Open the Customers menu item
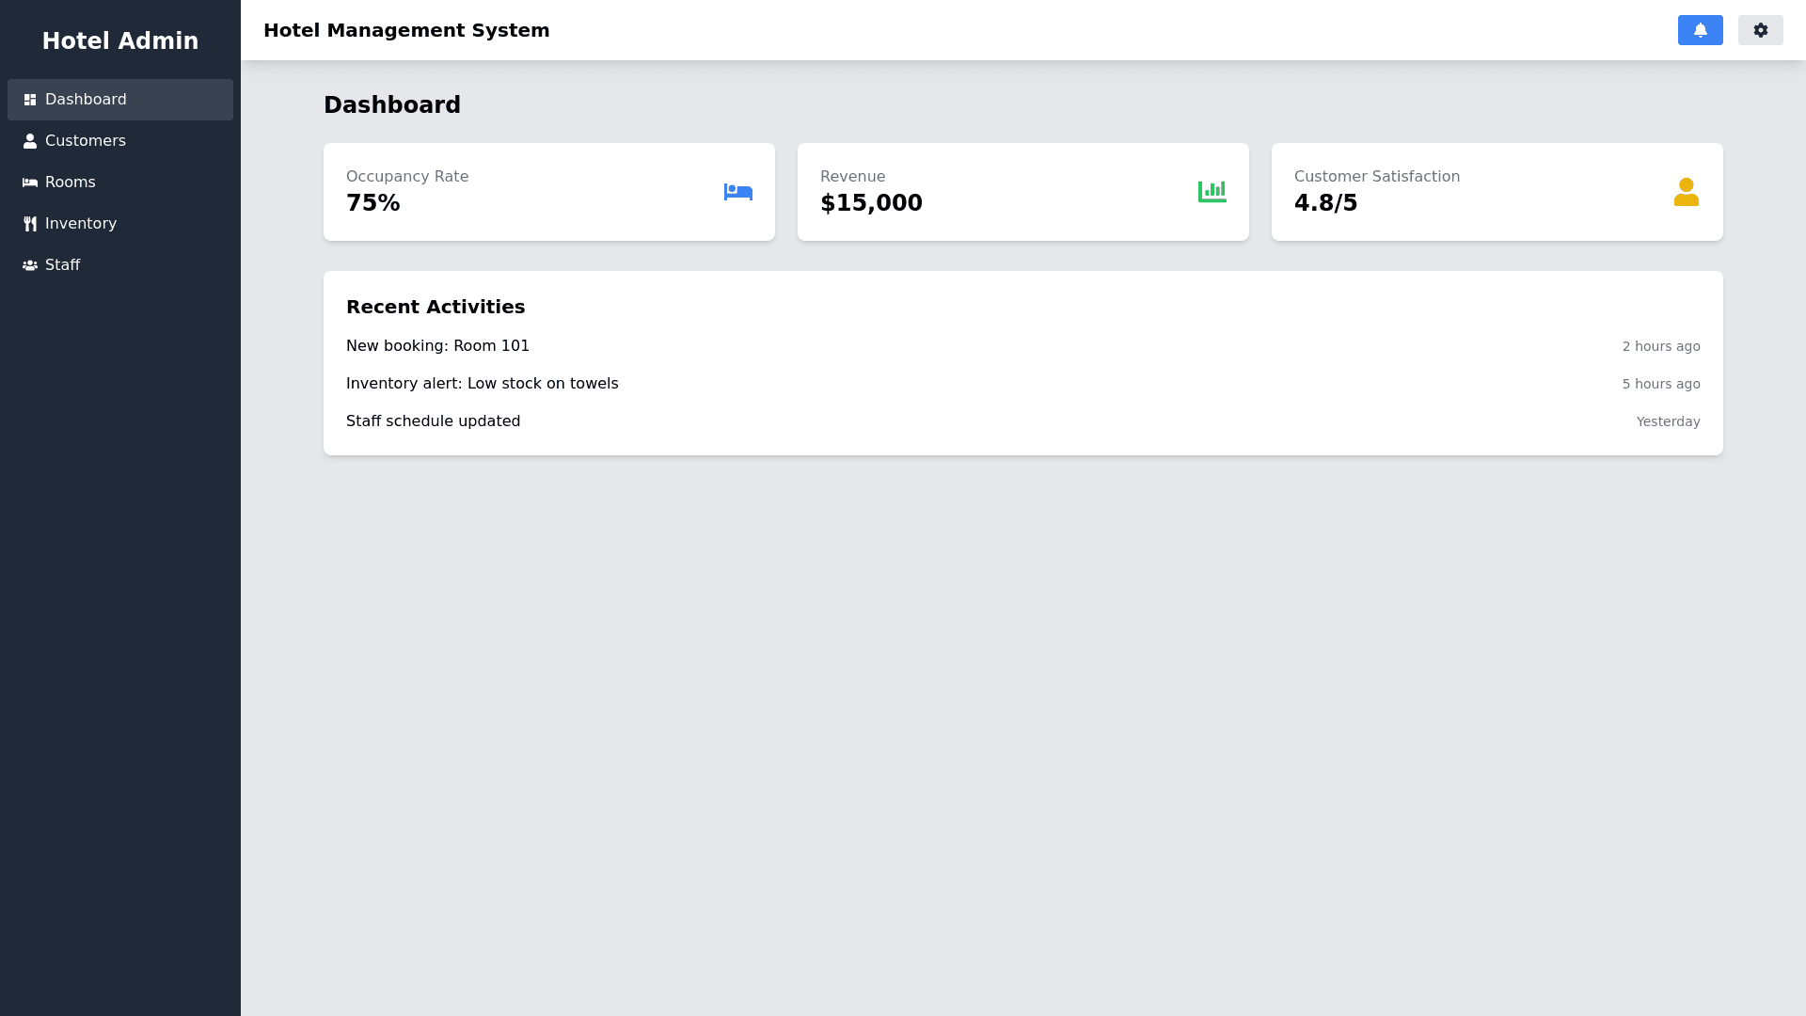Screen dimensions: 1806x1016 click(x=86, y=141)
